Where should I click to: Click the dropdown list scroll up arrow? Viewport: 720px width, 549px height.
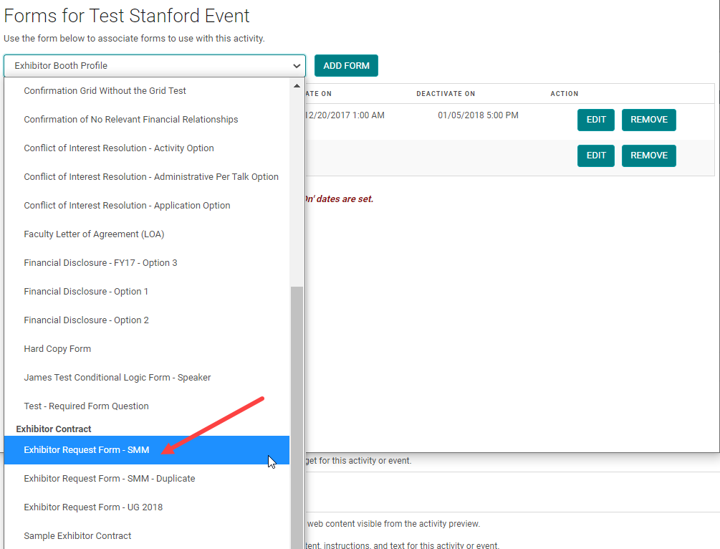pos(297,86)
